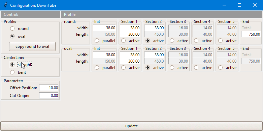Click oval Section 3 width field
The width and height of the screenshot is (263, 131).
178,55
